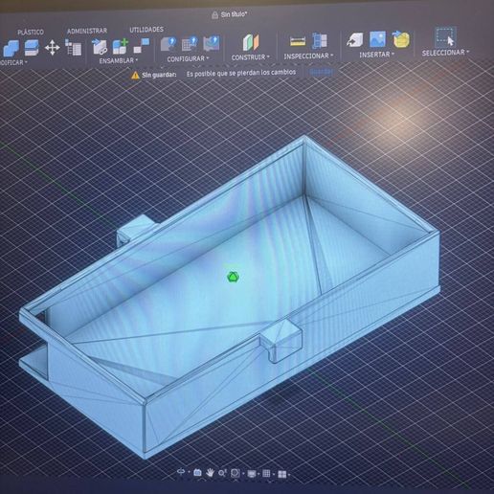Select the offset plane icon in Construir
Viewport: 494px width, 494px height.
[251, 42]
